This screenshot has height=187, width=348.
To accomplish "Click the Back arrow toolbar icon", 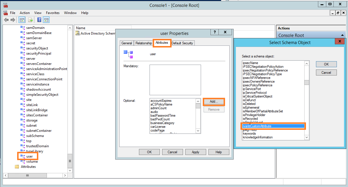I will tap(6, 20).
